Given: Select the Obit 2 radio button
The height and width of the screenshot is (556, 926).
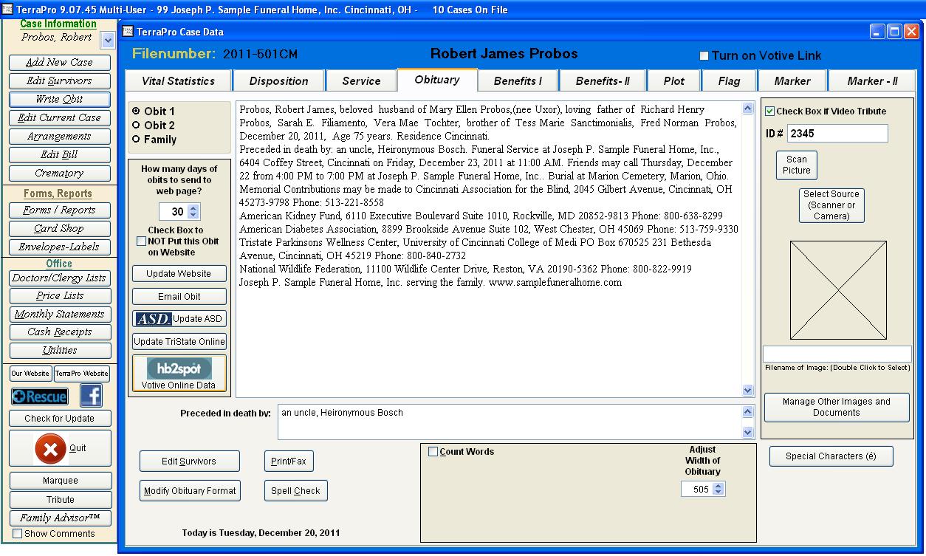Looking at the screenshot, I should 136,125.
